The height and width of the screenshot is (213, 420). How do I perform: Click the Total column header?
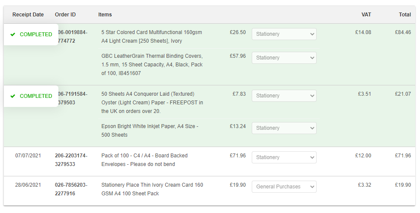404,15
